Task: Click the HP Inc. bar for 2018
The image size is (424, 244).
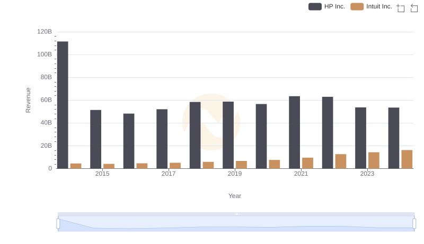Action: (195, 135)
